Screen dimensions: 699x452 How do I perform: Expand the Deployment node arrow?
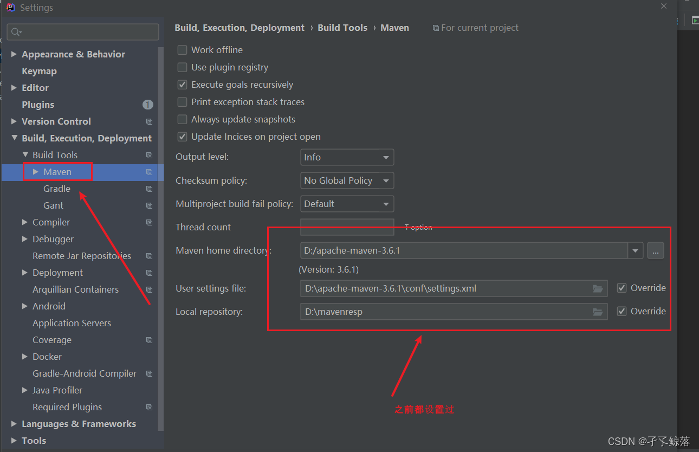tap(25, 273)
